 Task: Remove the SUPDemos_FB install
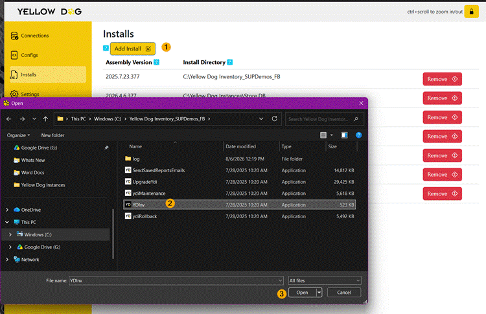pyautogui.click(x=443, y=79)
